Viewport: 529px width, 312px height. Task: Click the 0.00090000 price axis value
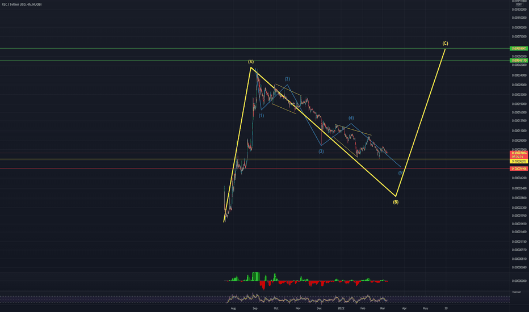click(519, 28)
